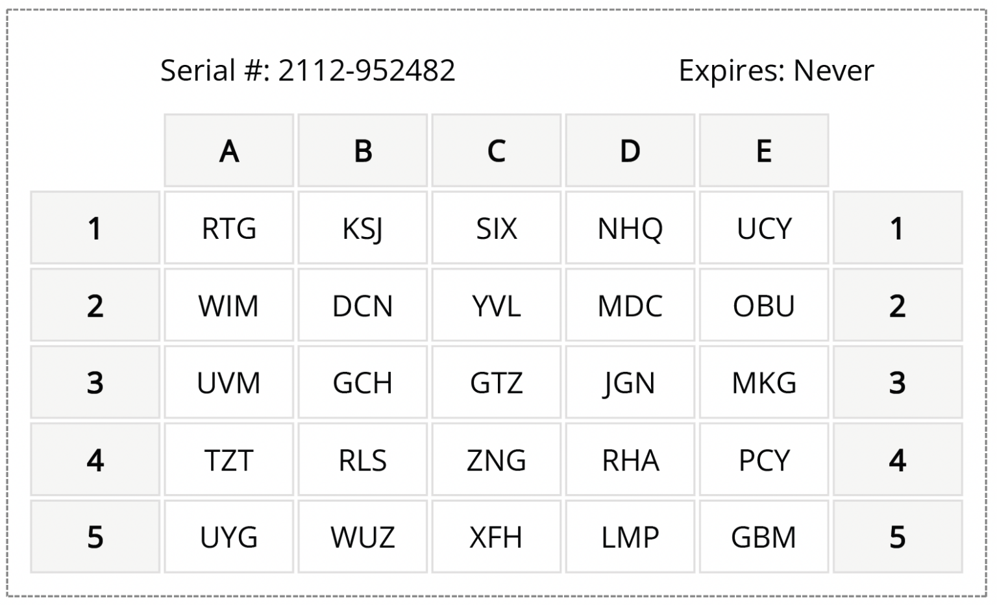Select the WUZ cell
This screenshot has width=997, height=605.
[363, 537]
